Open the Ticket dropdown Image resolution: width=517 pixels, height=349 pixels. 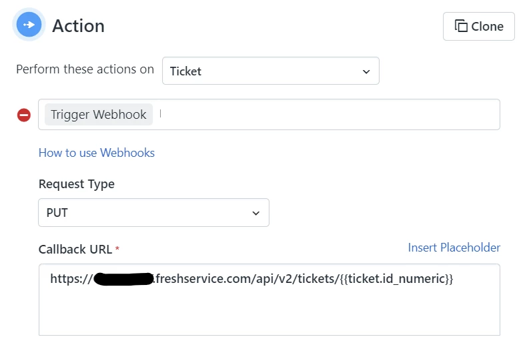coord(270,71)
